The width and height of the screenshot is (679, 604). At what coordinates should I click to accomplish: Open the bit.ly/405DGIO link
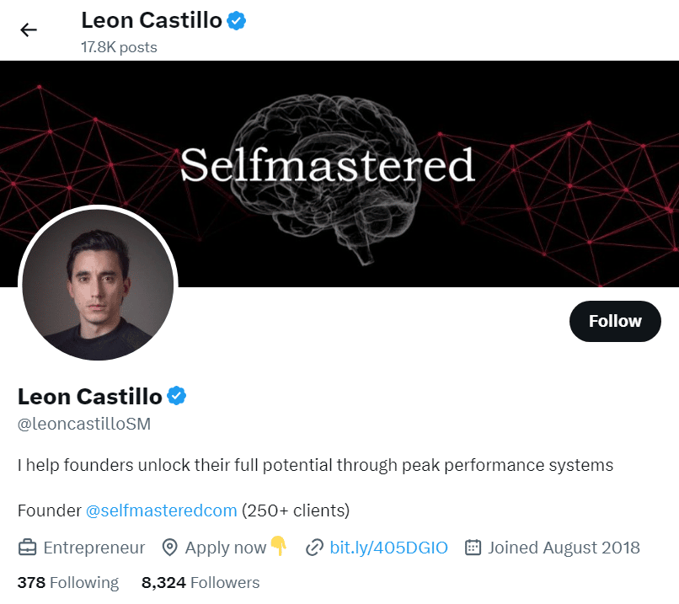pos(389,548)
